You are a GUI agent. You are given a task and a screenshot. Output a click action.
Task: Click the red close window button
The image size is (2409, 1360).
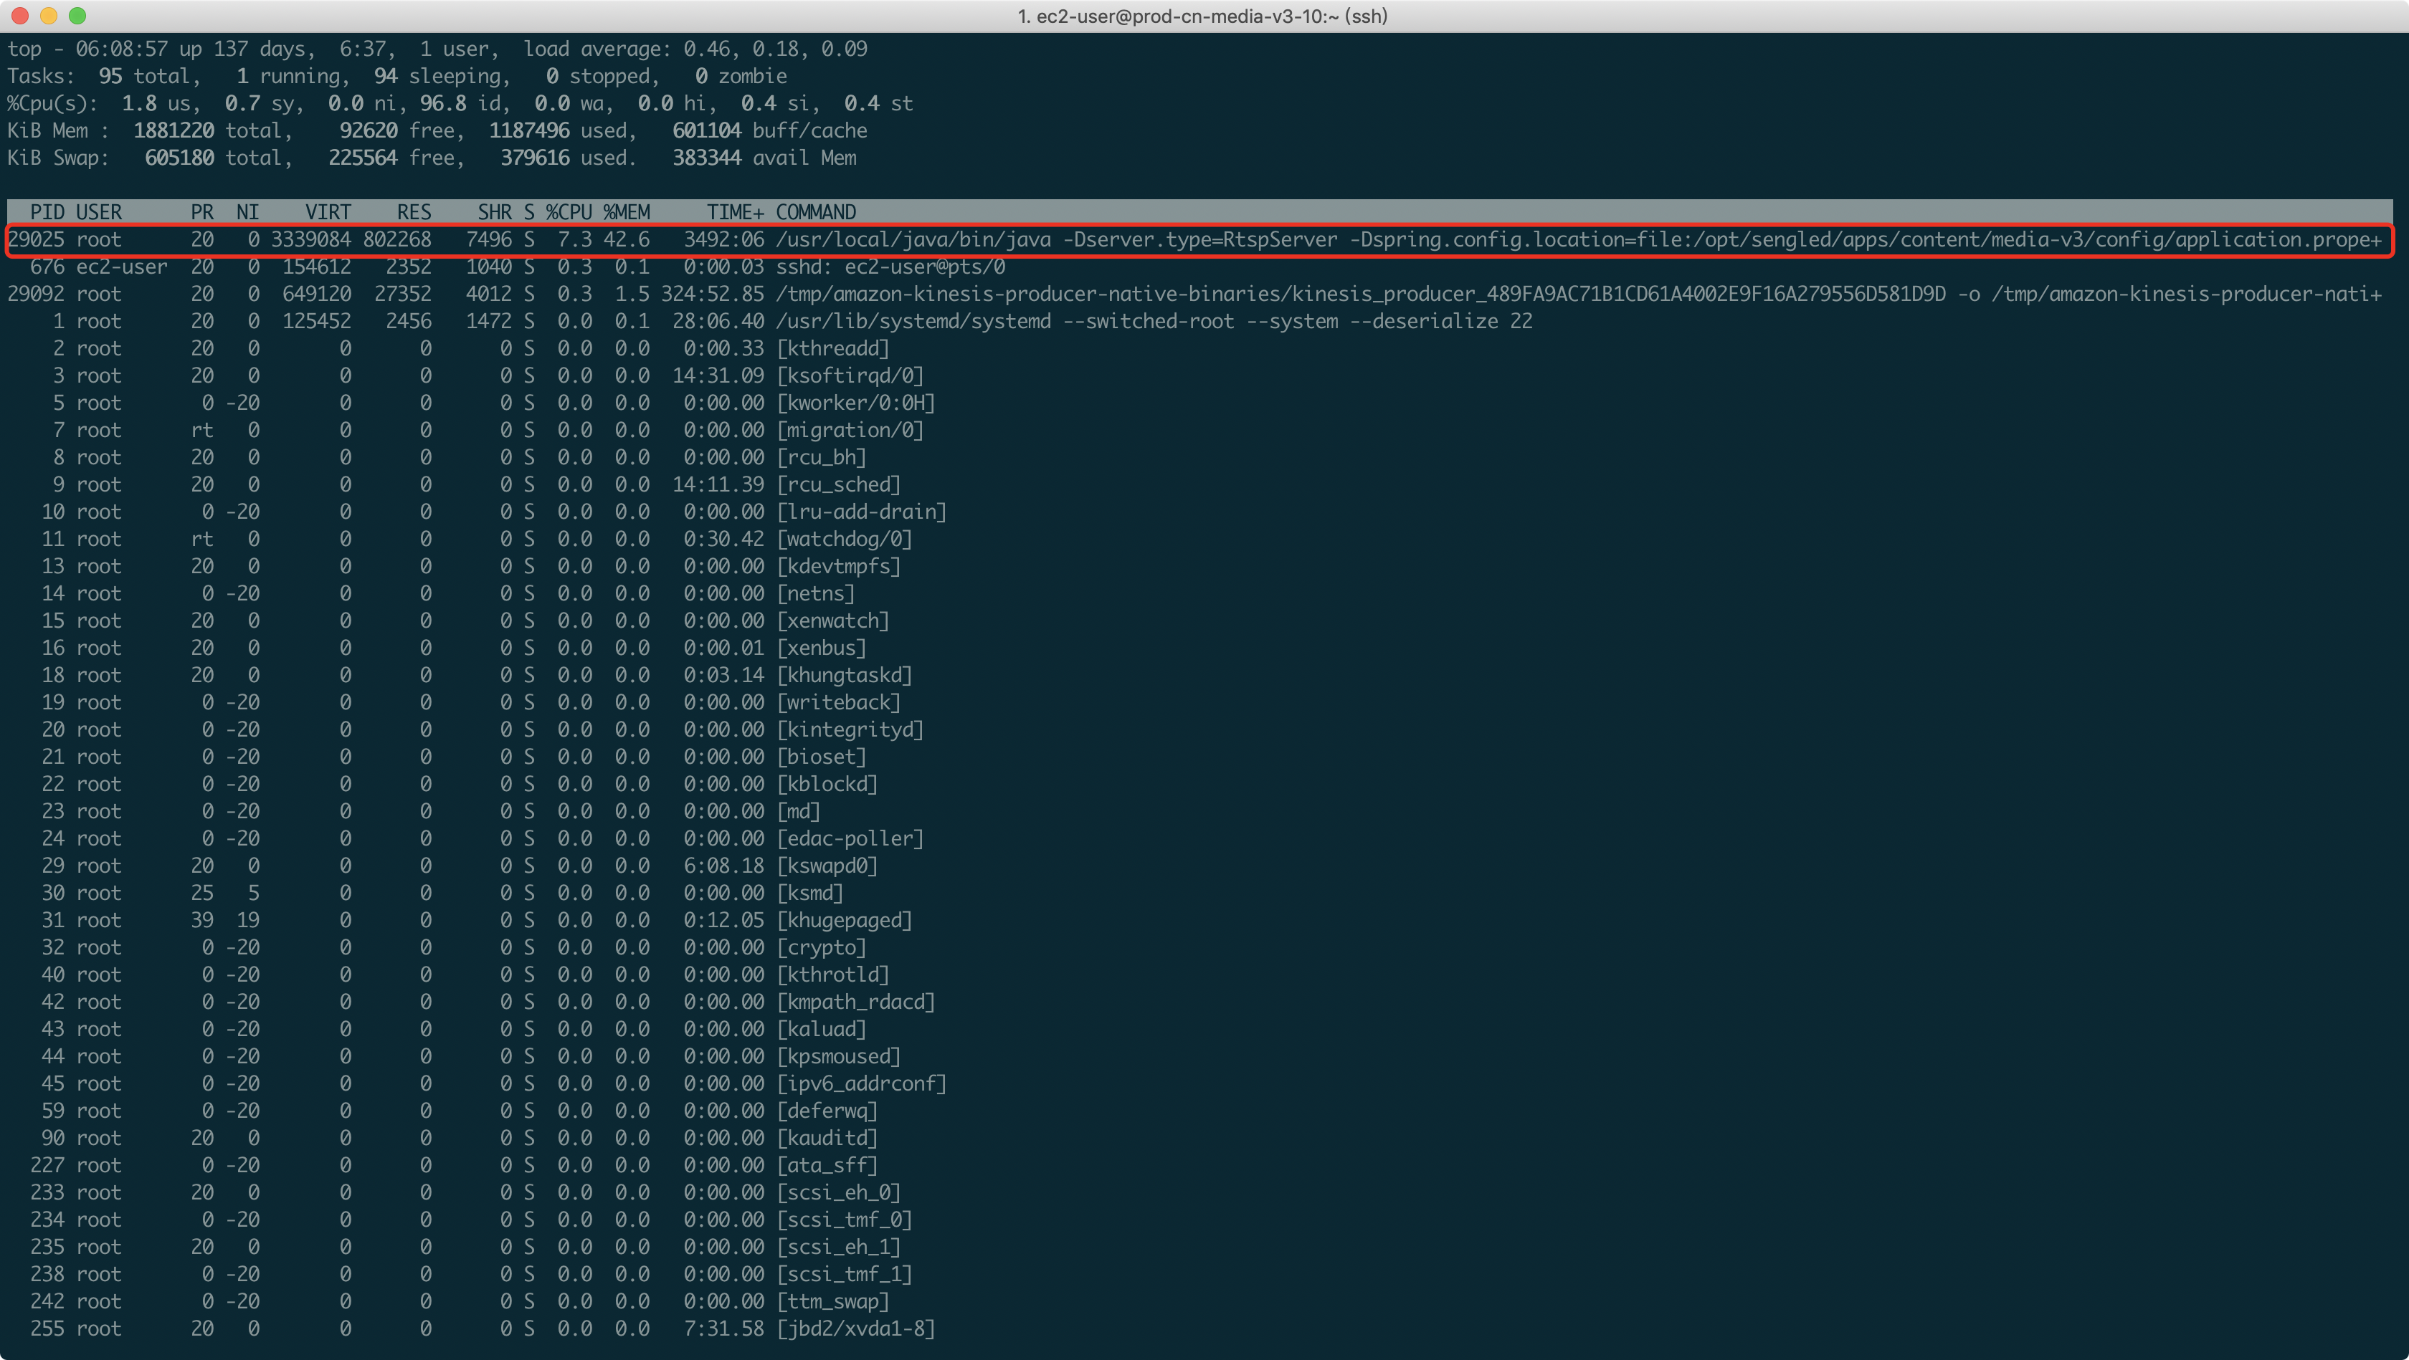[x=21, y=15]
